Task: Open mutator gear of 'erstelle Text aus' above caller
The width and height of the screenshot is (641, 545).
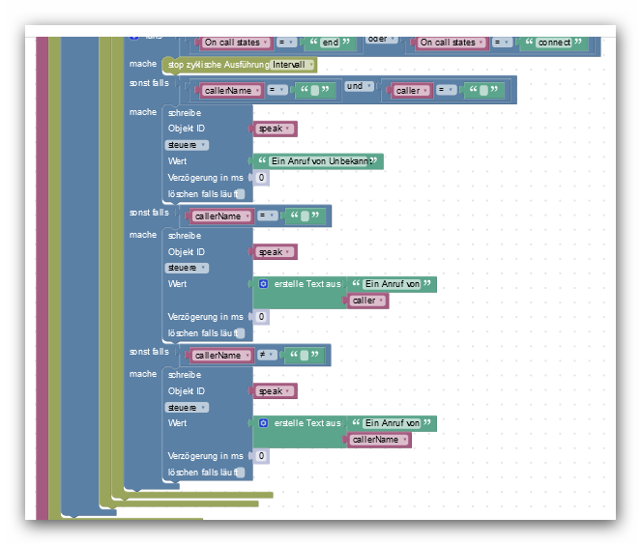Action: coord(264,284)
